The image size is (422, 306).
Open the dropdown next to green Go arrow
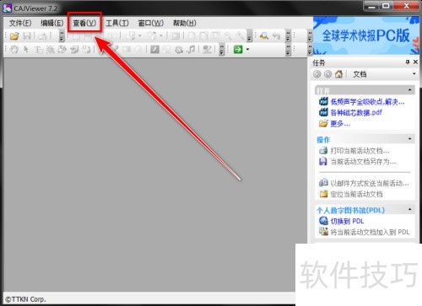[247, 50]
